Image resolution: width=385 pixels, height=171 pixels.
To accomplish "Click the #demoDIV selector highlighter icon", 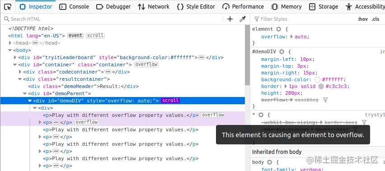I will click(x=282, y=52).
